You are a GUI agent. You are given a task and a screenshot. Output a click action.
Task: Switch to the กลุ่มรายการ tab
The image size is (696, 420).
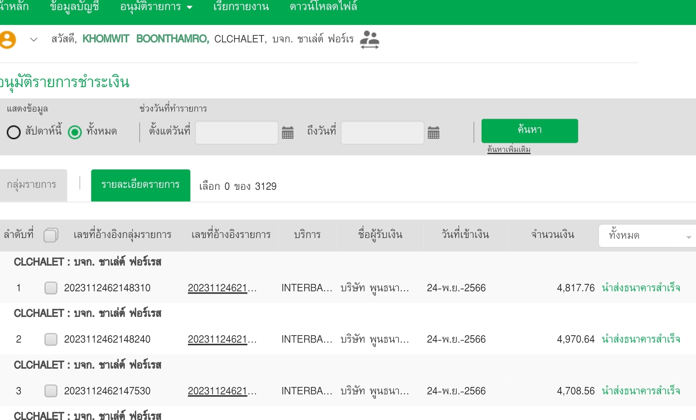coord(32,185)
